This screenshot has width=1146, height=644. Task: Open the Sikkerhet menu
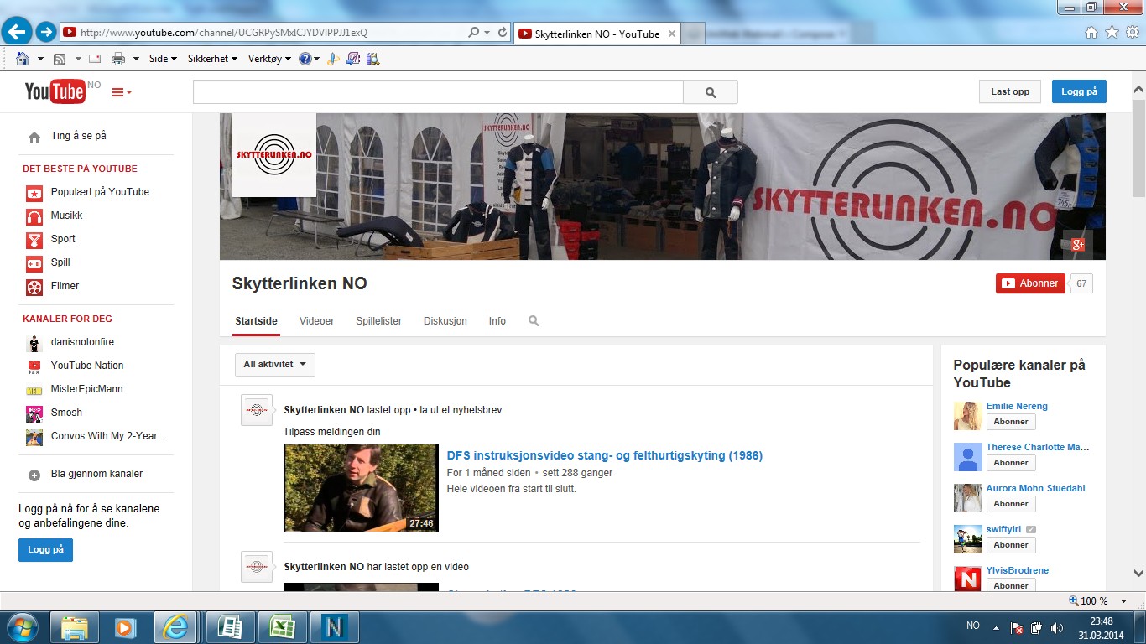[x=212, y=59]
